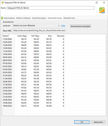Open the Hilfe link

[x=63, y=26]
